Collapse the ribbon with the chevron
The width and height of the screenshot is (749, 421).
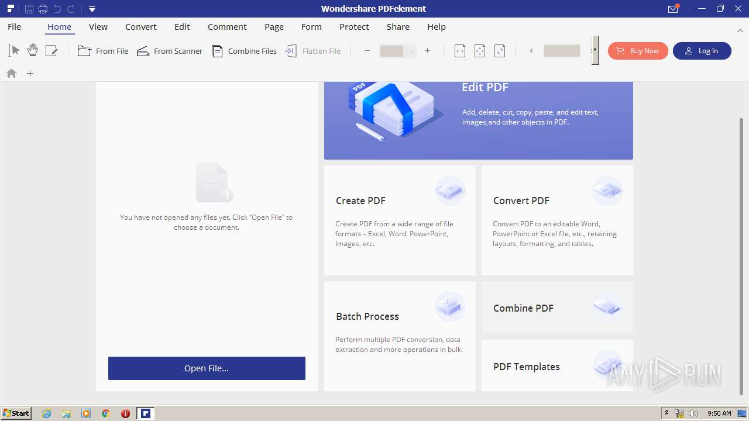pyautogui.click(x=740, y=30)
